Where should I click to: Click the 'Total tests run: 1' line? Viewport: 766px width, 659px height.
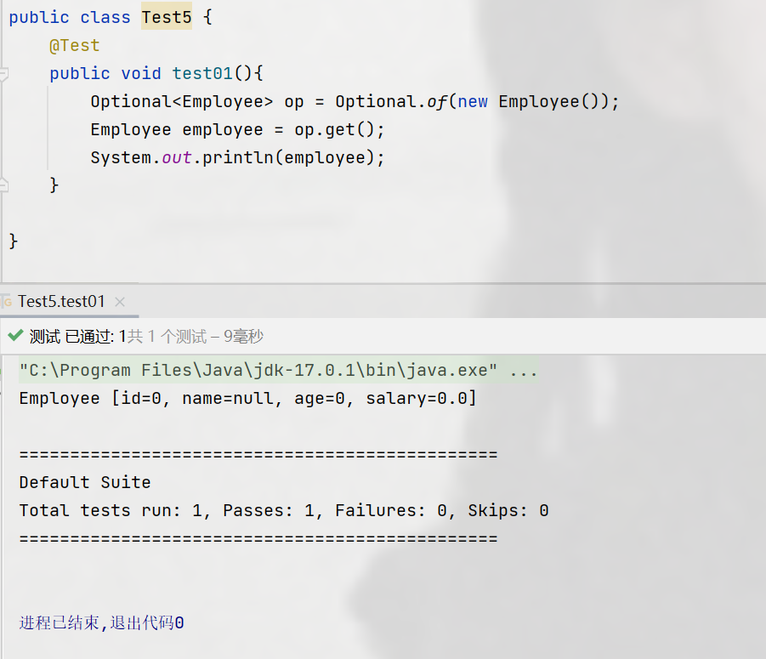click(x=284, y=510)
